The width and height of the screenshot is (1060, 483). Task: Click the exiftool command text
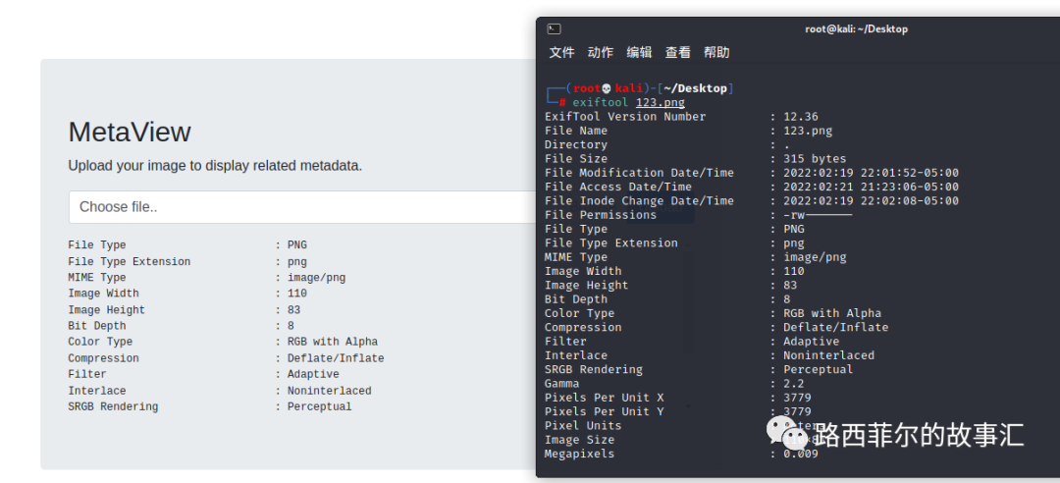pos(601,102)
